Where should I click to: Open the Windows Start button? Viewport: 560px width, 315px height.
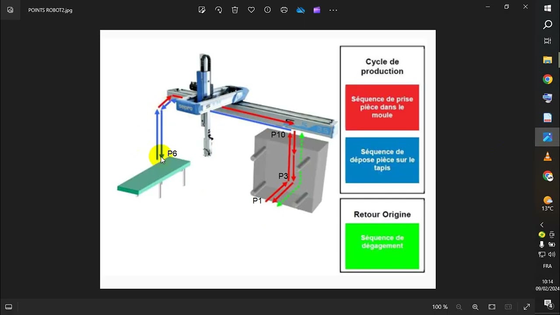click(547, 8)
